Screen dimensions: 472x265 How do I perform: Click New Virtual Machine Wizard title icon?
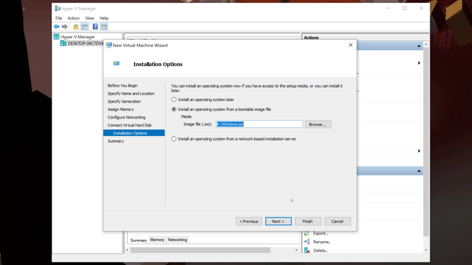pyautogui.click(x=109, y=45)
